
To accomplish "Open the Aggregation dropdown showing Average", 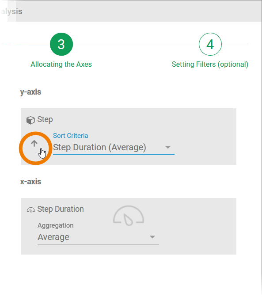I will pyautogui.click(x=98, y=237).
